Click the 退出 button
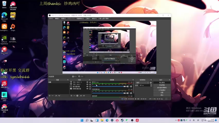219x123 pixels. pos(162,95)
